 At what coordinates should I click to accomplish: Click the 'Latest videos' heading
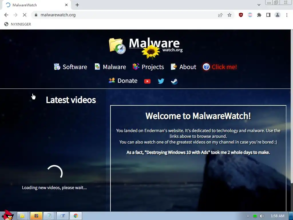click(71, 100)
